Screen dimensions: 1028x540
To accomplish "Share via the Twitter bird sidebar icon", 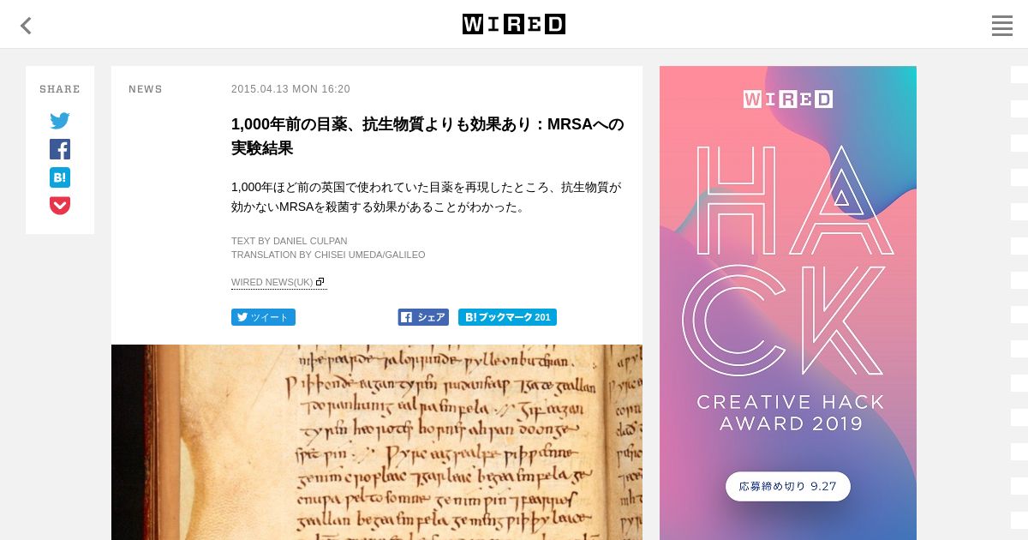I will (60, 121).
